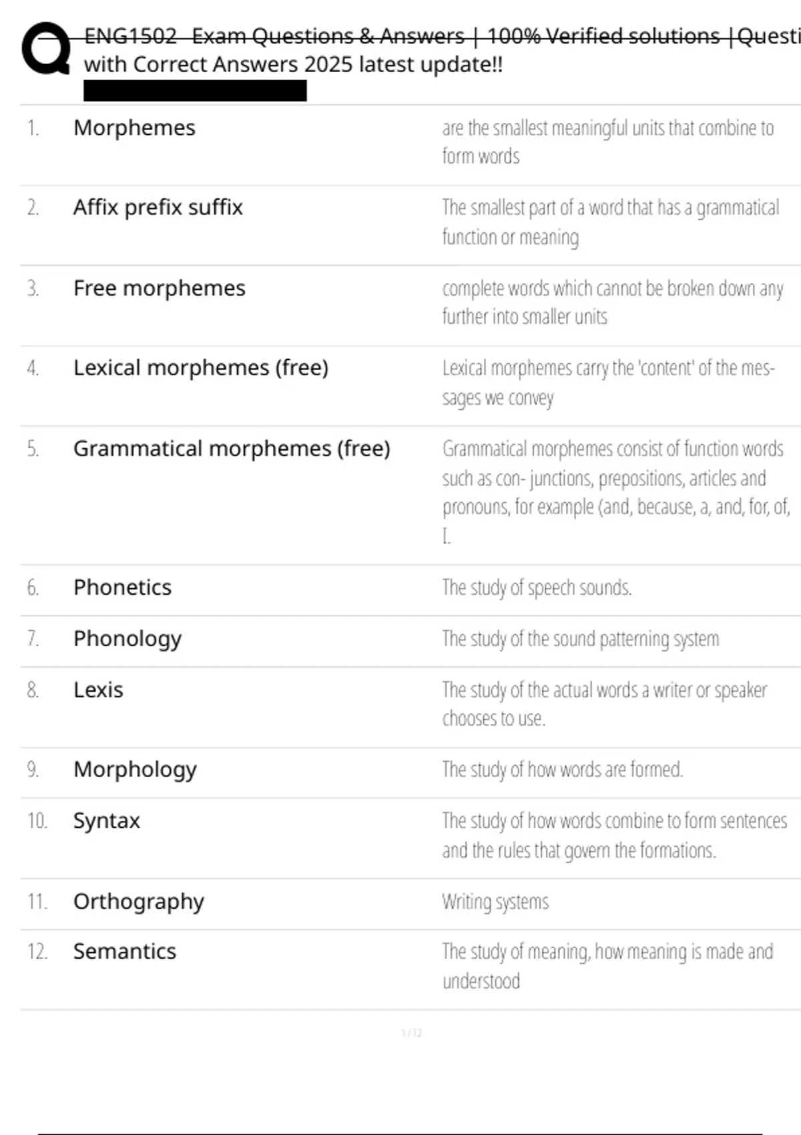Click the 'Writing systems' definition
The image size is (801, 1135).
coord(495,902)
